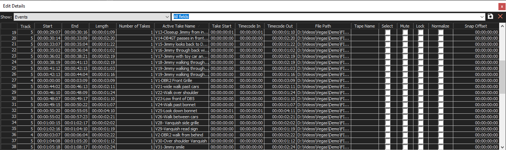Close the Edit Details window
This screenshot has height=150, width=506.
coord(501,6)
